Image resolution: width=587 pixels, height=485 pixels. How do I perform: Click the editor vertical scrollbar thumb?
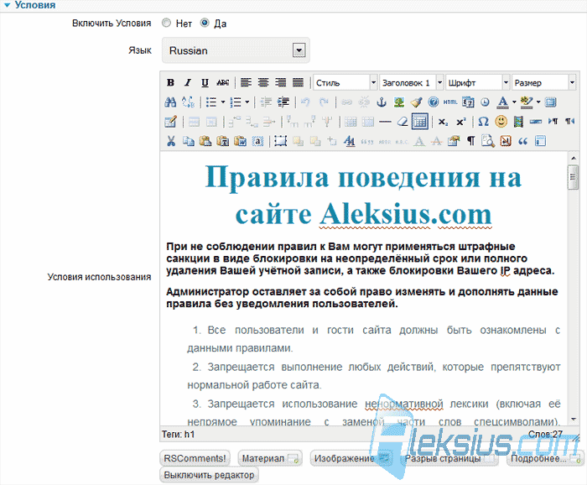(573, 177)
